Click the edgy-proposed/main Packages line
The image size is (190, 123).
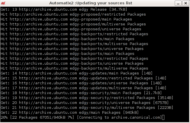(x=66, y=19)
